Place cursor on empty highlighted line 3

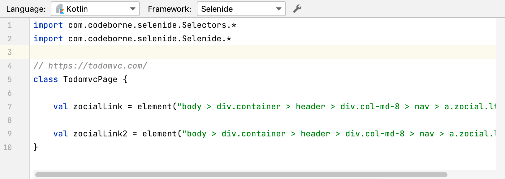(x=186, y=52)
